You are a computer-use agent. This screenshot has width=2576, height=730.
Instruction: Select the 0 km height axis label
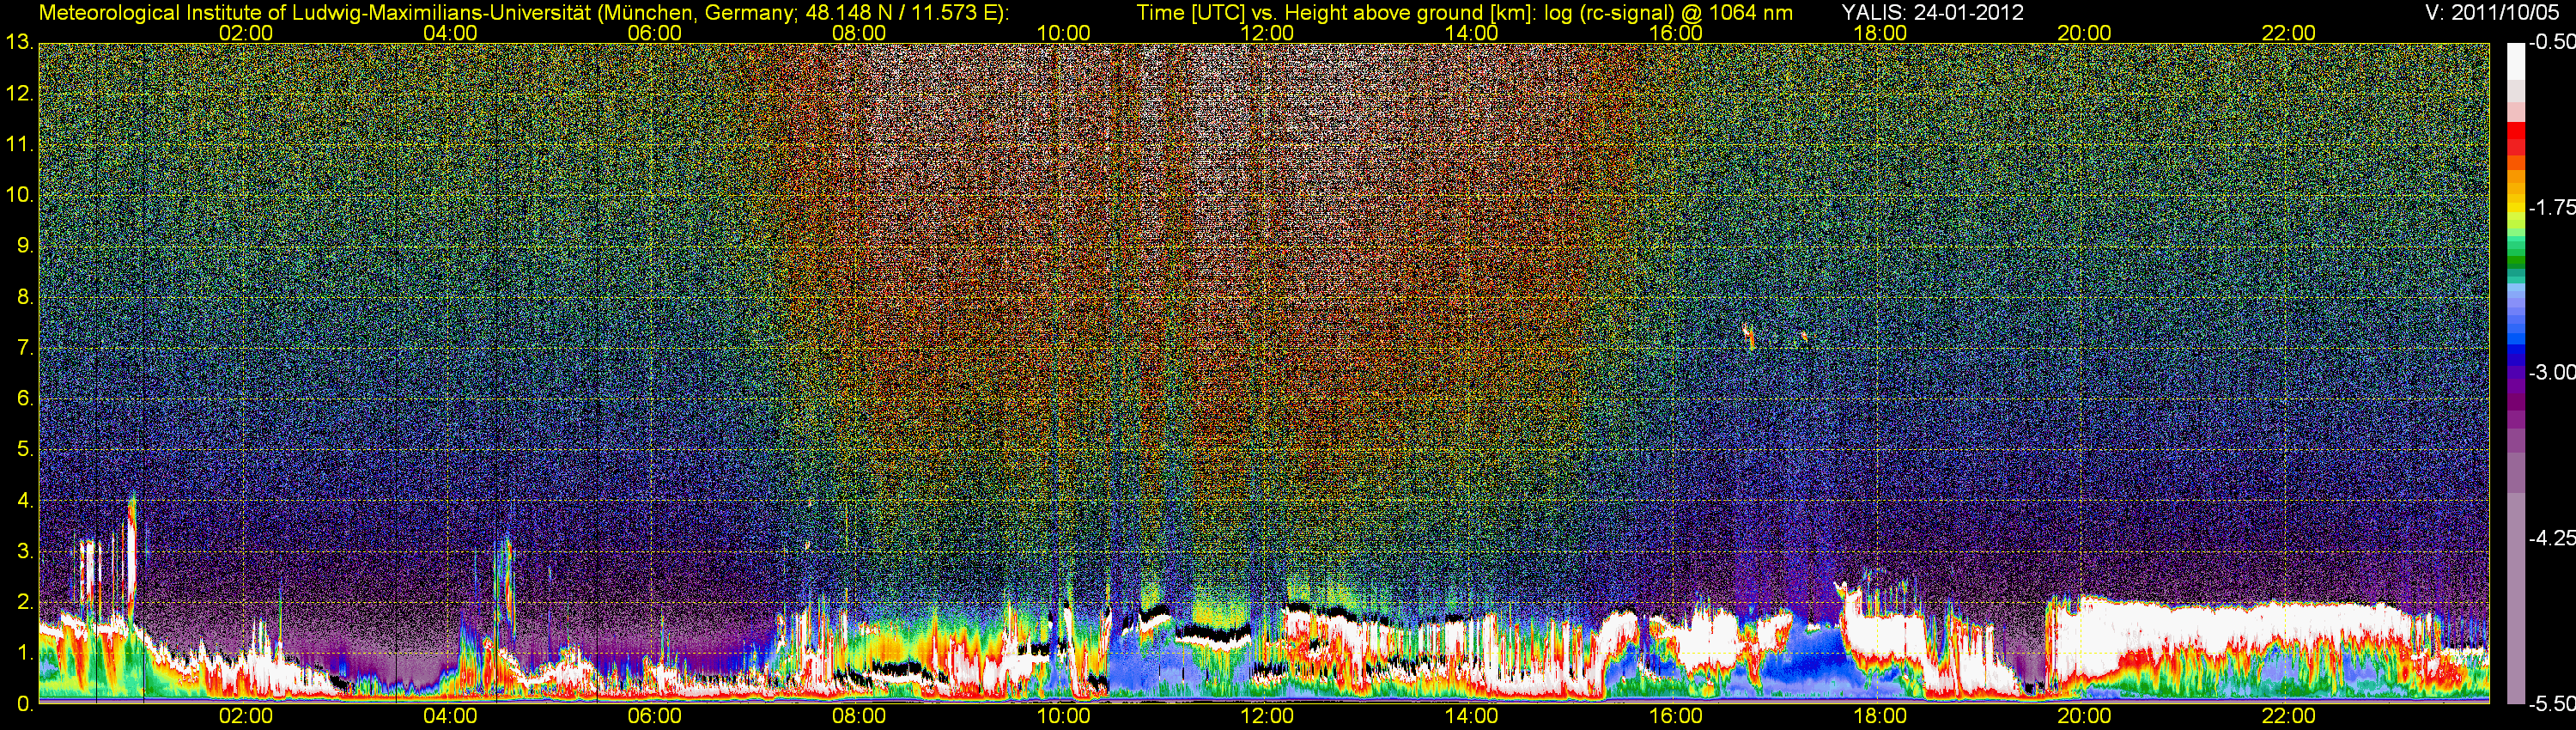click(25, 704)
